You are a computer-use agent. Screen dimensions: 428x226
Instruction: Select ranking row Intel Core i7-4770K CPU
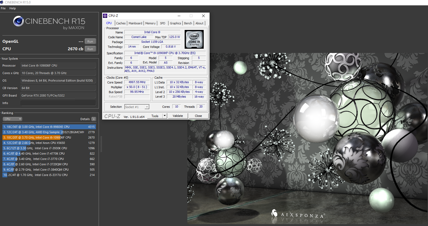(49, 154)
